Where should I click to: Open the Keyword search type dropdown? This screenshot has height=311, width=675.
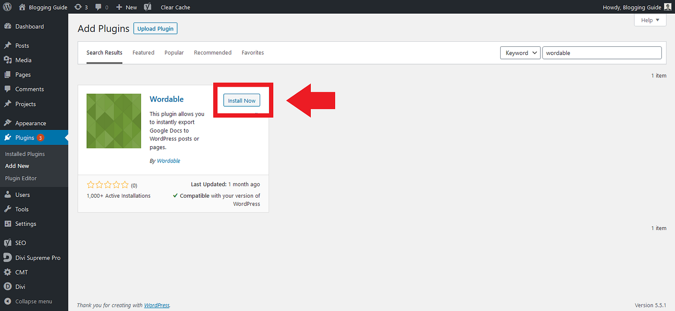(x=520, y=53)
